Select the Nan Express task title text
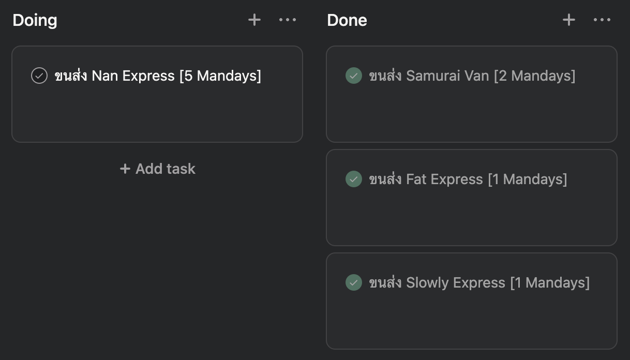Screen dimensions: 630x360 click(x=158, y=76)
